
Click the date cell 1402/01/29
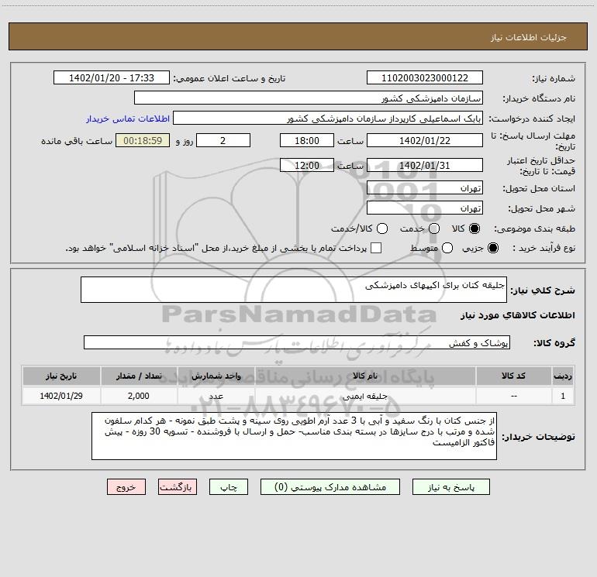click(61, 396)
